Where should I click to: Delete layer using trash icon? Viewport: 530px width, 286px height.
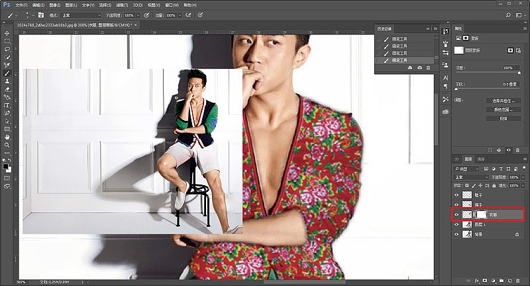[x=518, y=281]
